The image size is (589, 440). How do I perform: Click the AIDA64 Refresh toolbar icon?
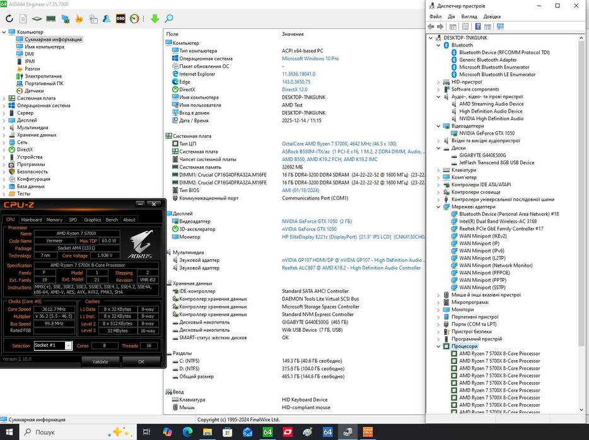point(9,18)
